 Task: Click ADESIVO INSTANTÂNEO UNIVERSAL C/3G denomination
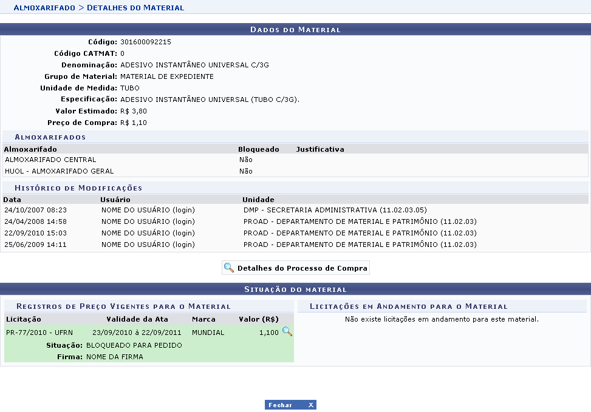194,65
